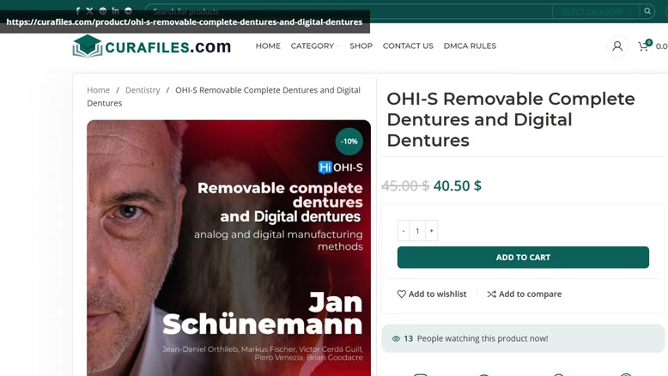The image size is (668, 376).
Task: Click the ADD TO CART button
Action: tap(523, 258)
